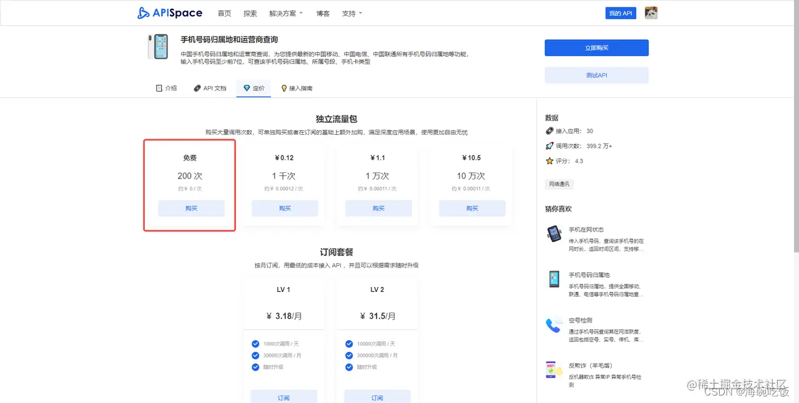This screenshot has height=403, width=799.
Task: Click the 立即购买 button
Action: [596, 47]
